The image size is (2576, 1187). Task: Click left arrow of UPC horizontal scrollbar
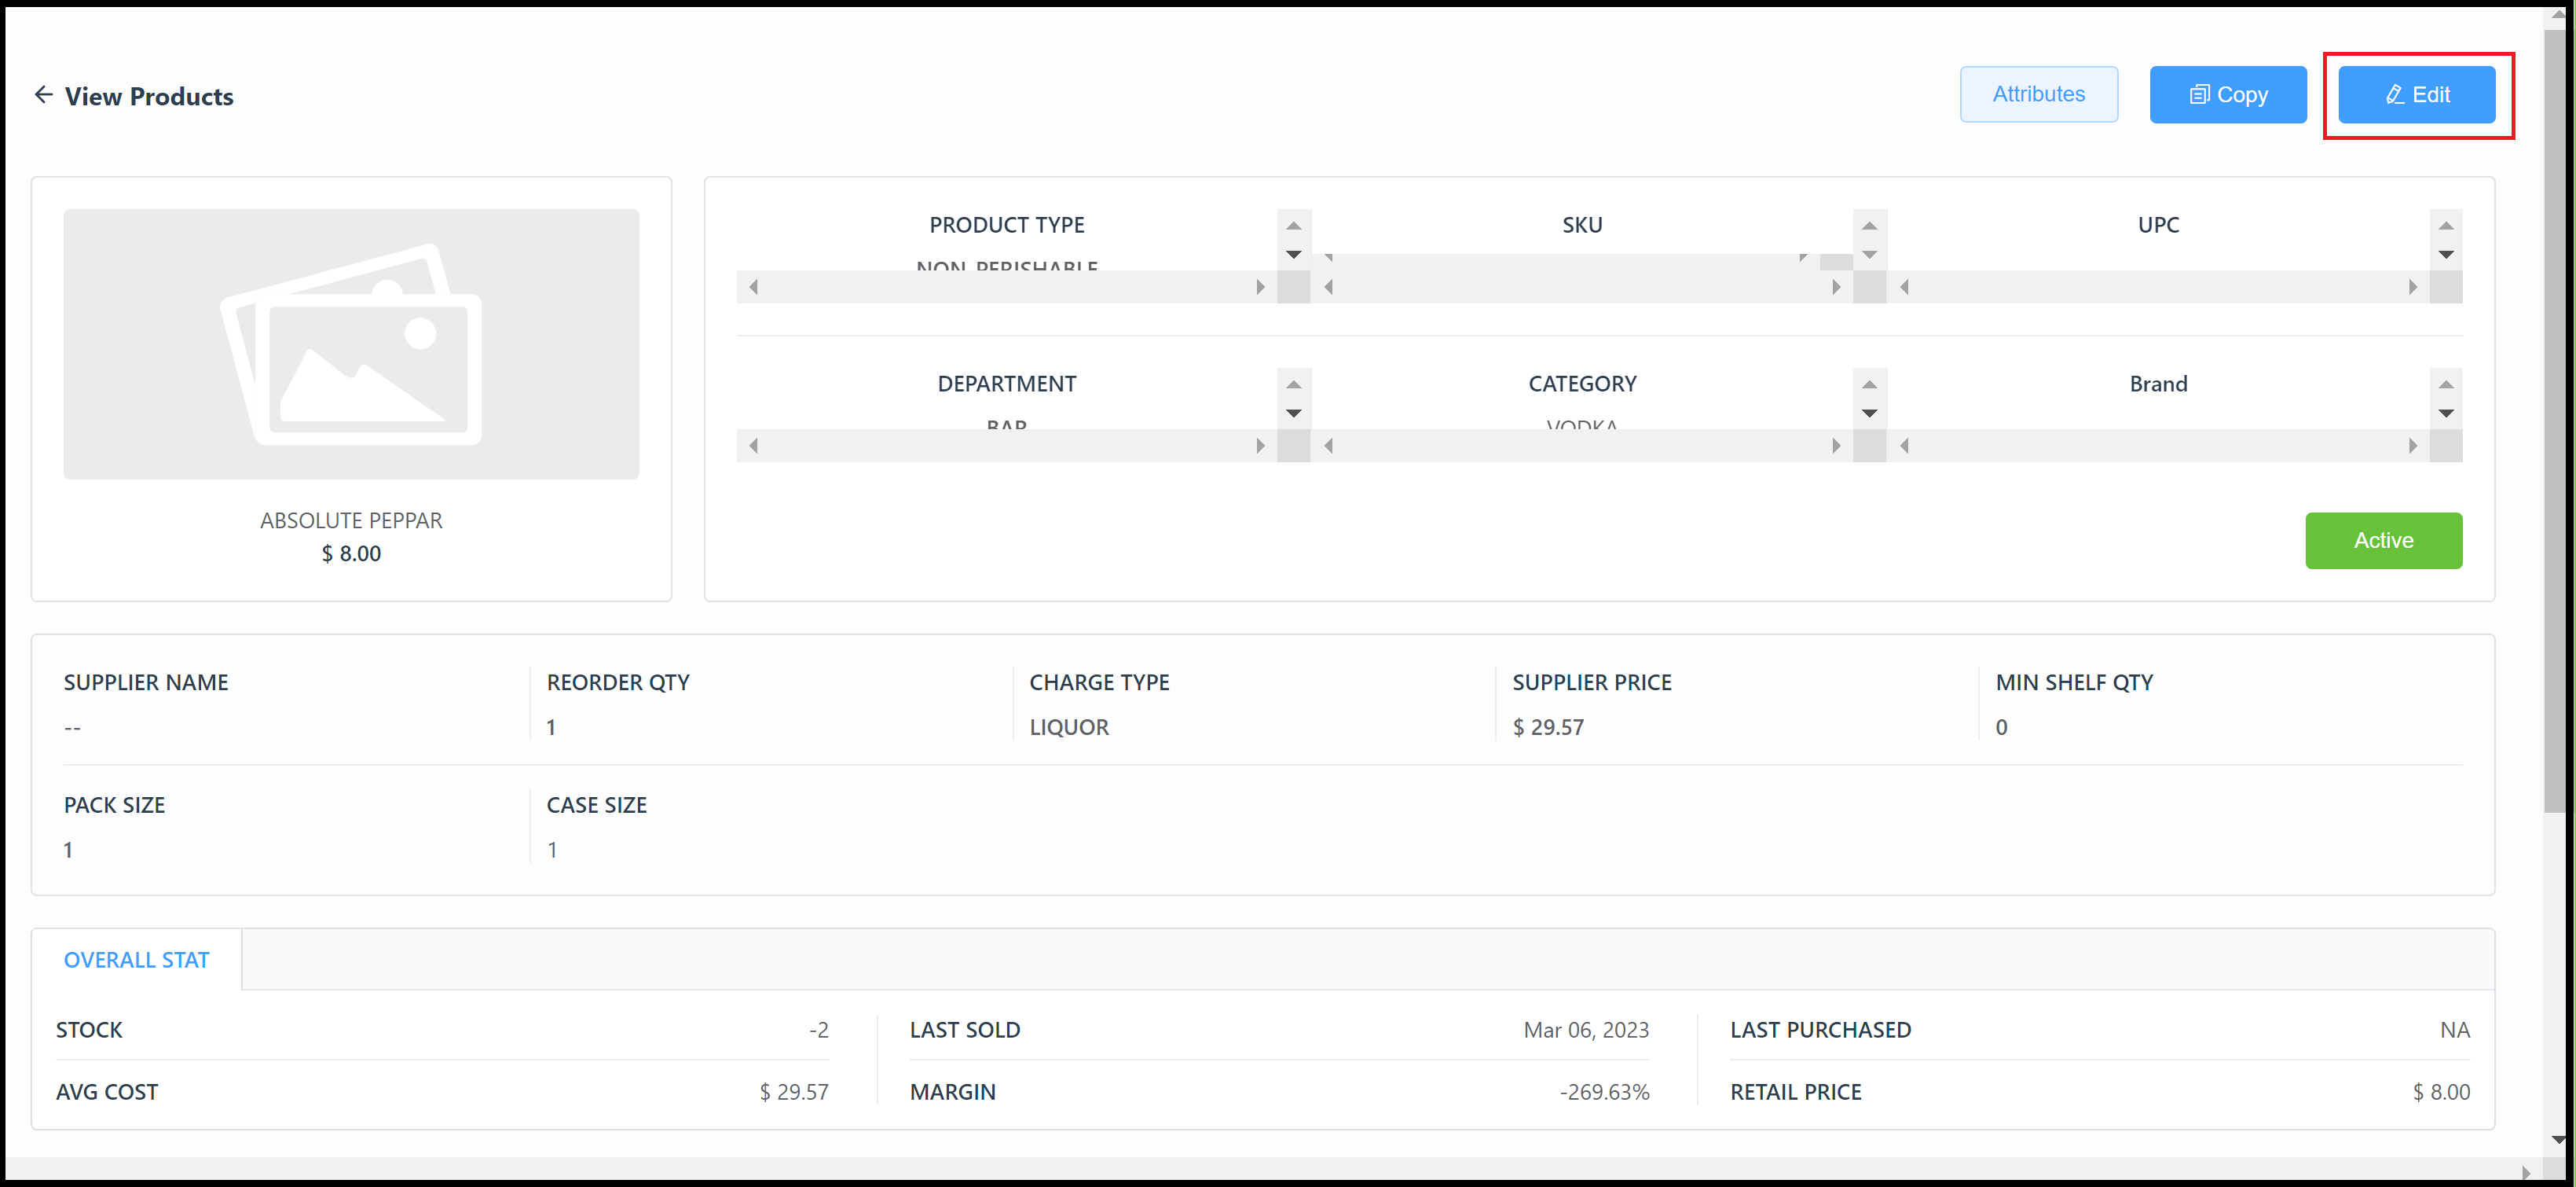pos(1904,287)
